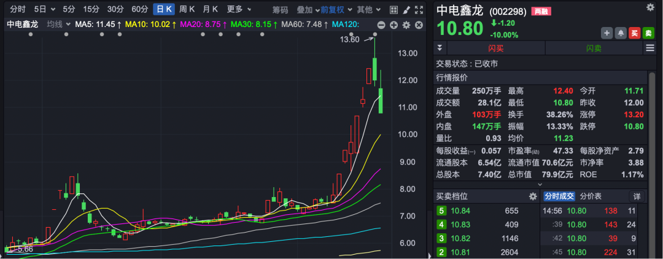Zoom in chart with plus icon
The width and height of the screenshot is (663, 259).
coord(394,25)
